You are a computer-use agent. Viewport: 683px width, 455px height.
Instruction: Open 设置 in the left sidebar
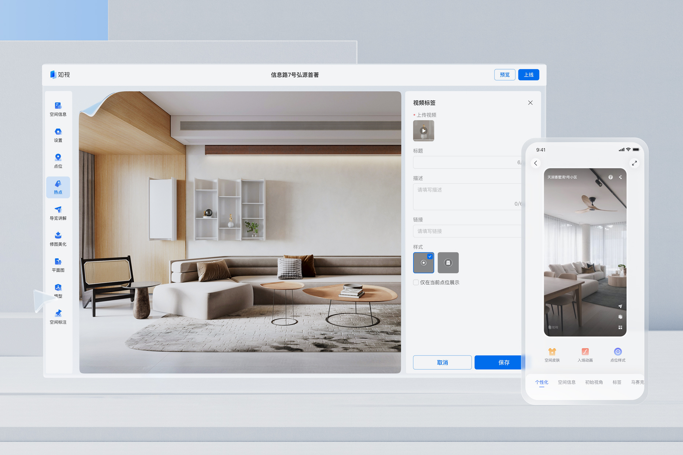58,135
